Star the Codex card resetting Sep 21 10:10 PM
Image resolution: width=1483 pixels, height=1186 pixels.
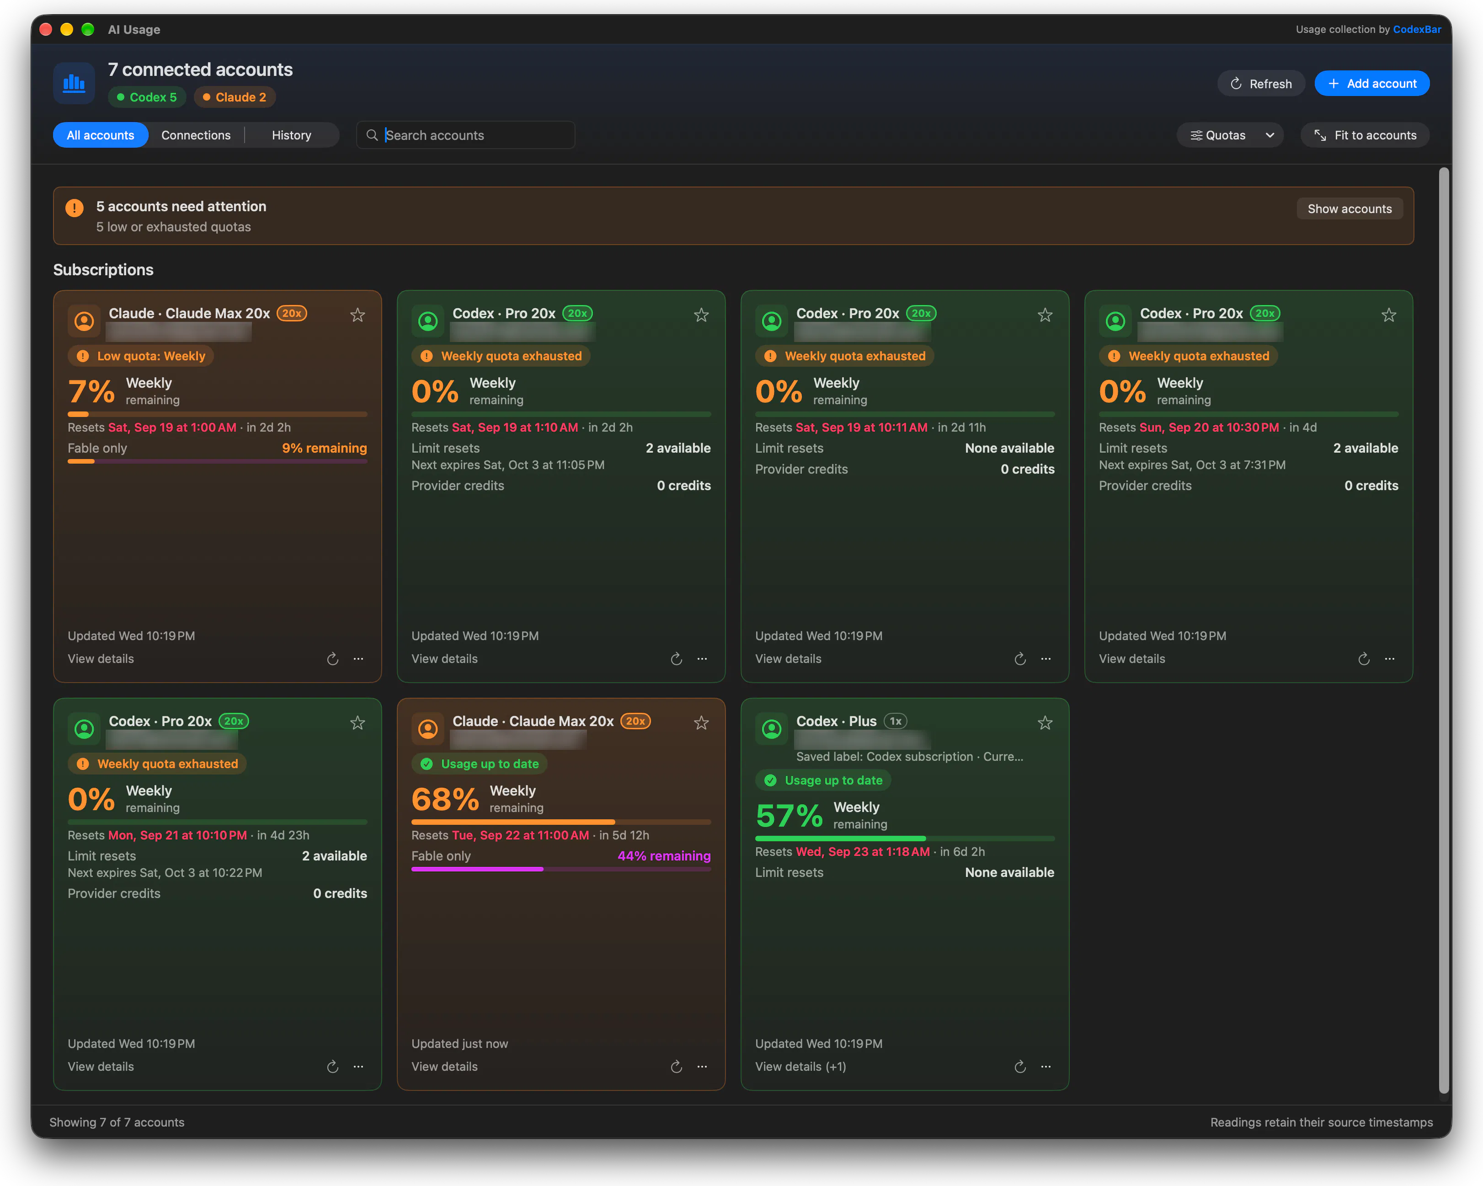click(x=357, y=723)
